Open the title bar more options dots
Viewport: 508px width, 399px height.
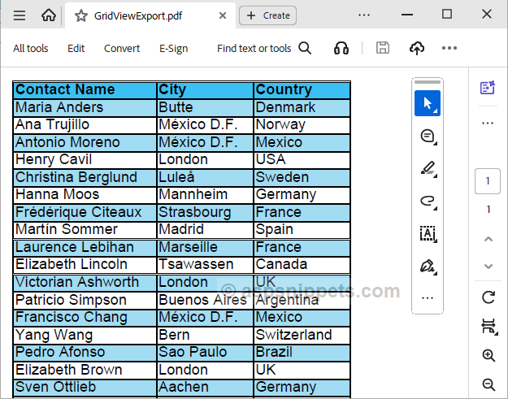click(x=364, y=15)
